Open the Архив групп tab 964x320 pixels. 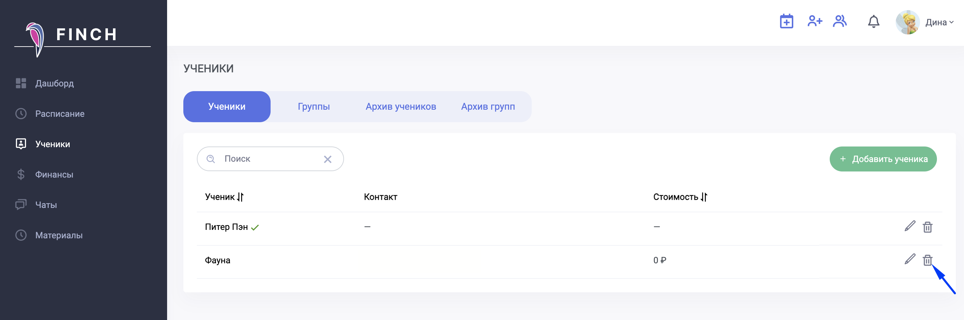coord(488,107)
